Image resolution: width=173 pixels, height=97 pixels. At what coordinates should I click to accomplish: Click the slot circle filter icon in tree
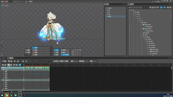153,7
